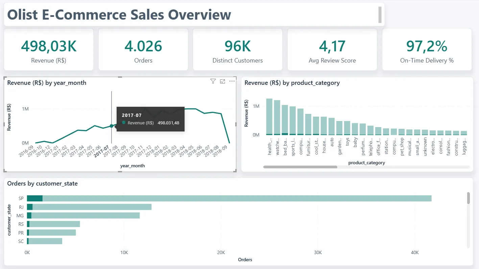
Task: Click the product_category axis title
Action: [x=367, y=163]
